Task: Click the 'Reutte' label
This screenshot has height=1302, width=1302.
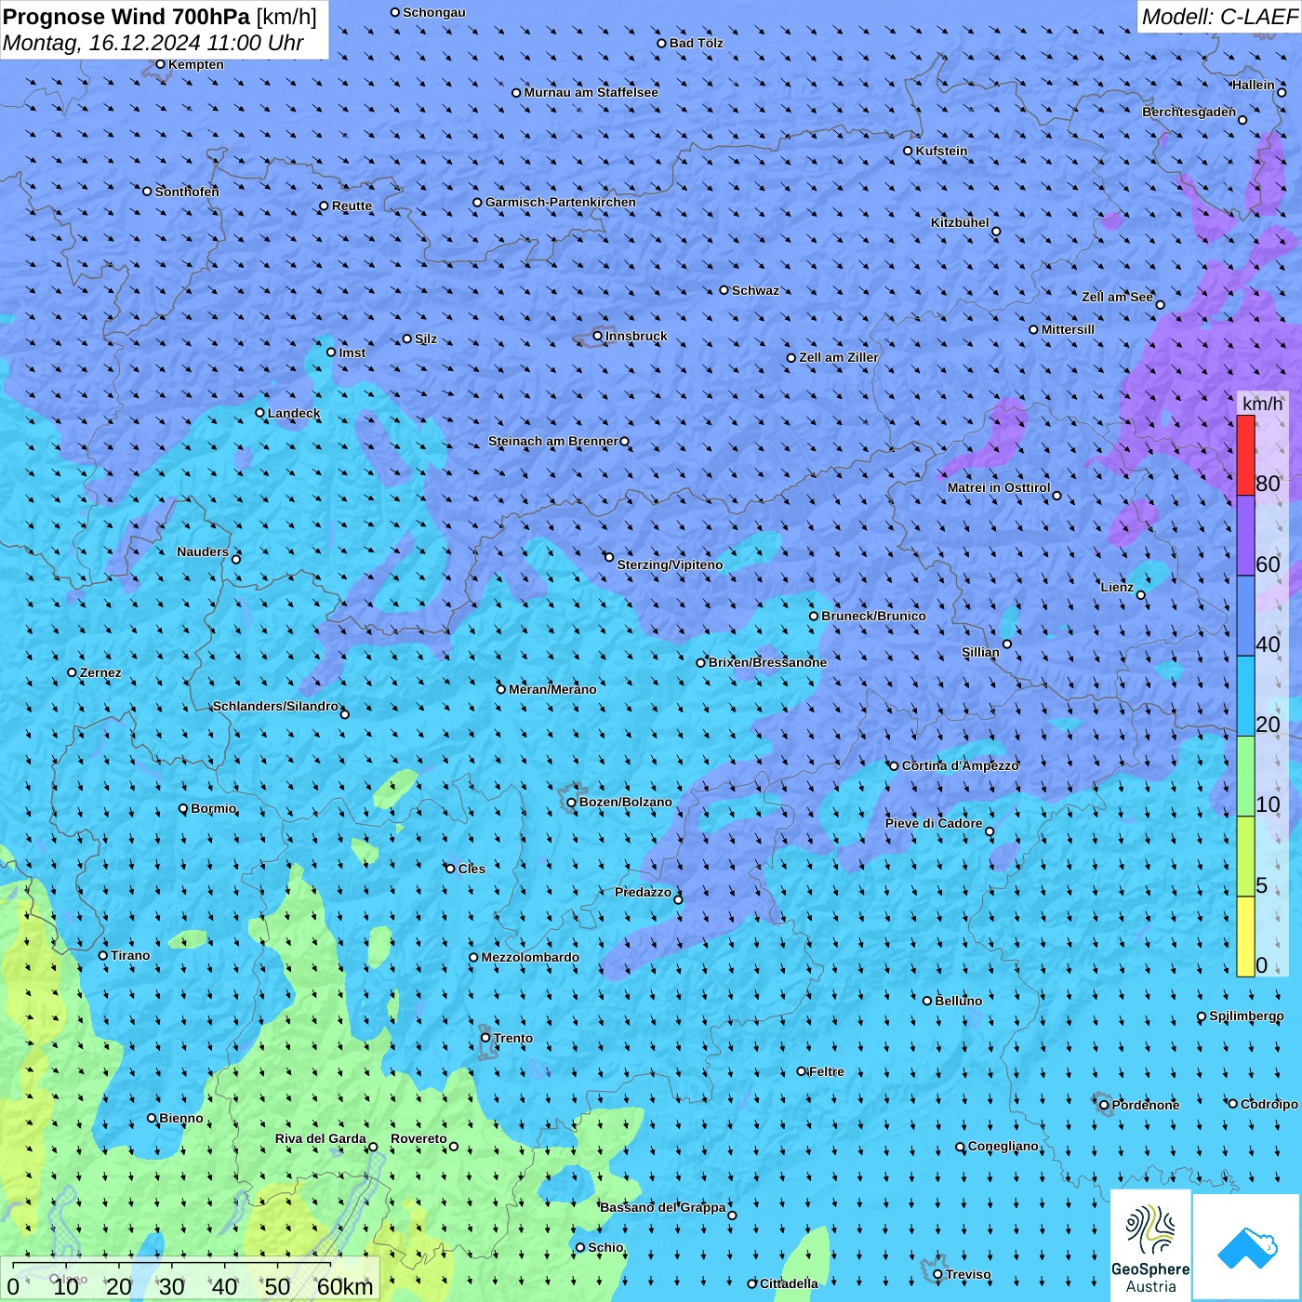Action: click(x=352, y=206)
